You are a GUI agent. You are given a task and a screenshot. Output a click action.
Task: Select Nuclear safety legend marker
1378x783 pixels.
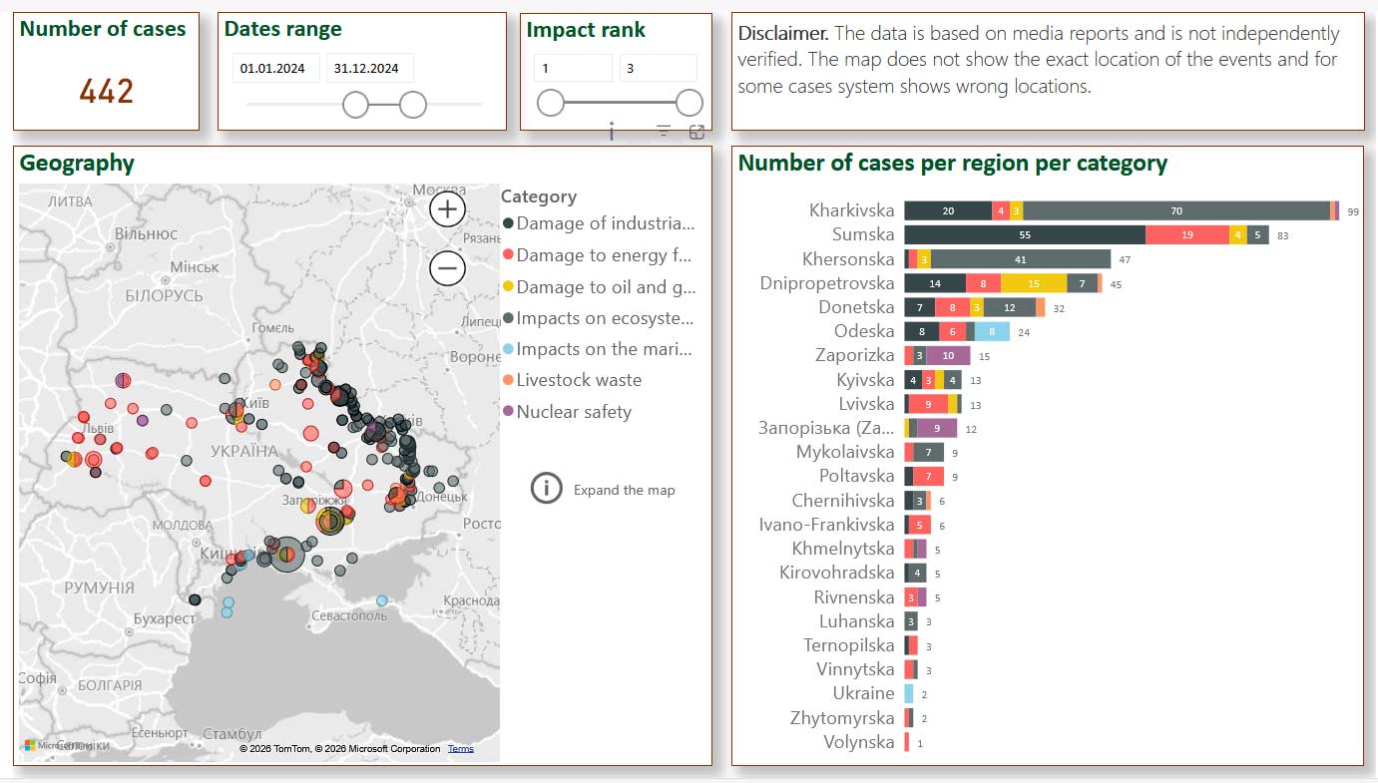[509, 412]
